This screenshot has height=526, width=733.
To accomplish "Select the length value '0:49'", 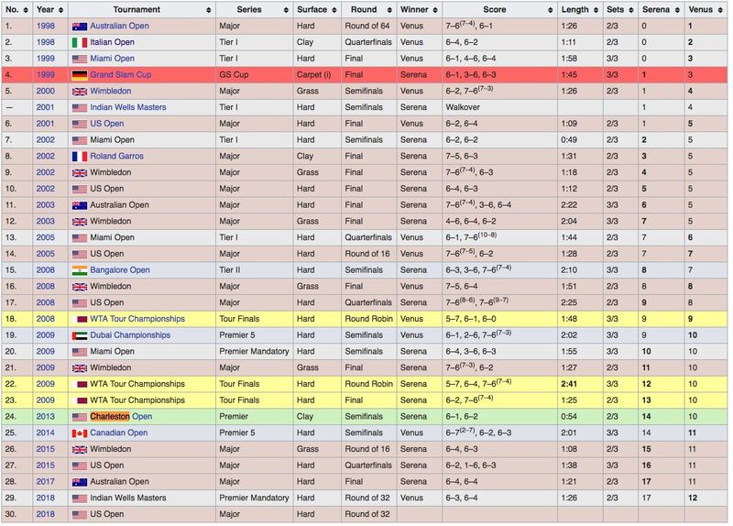I will point(569,140).
